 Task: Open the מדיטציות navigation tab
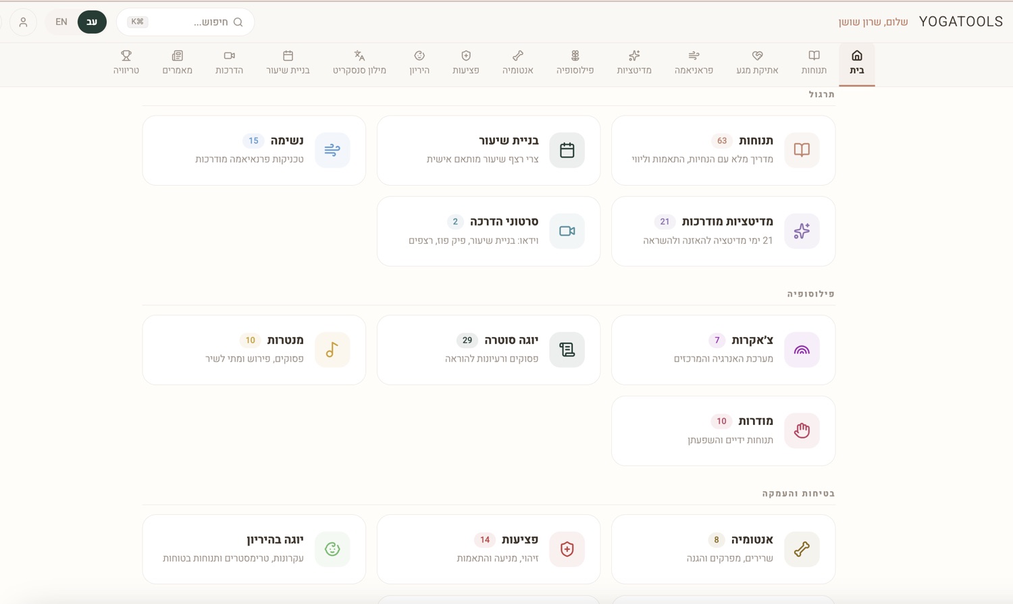coord(634,64)
